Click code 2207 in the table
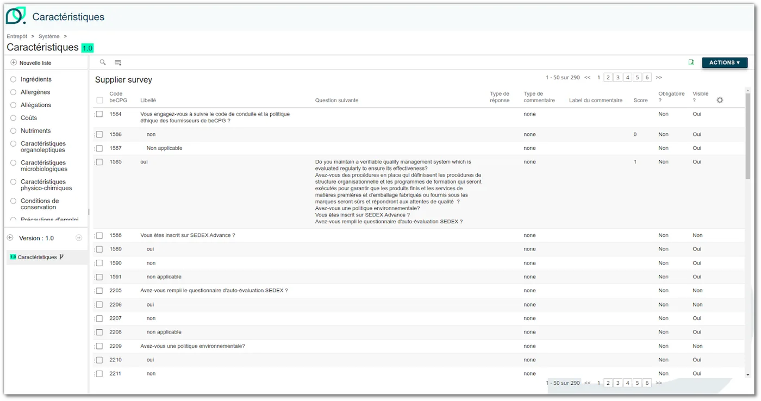Image resolution: width=761 pixels, height=401 pixels. coord(115,318)
